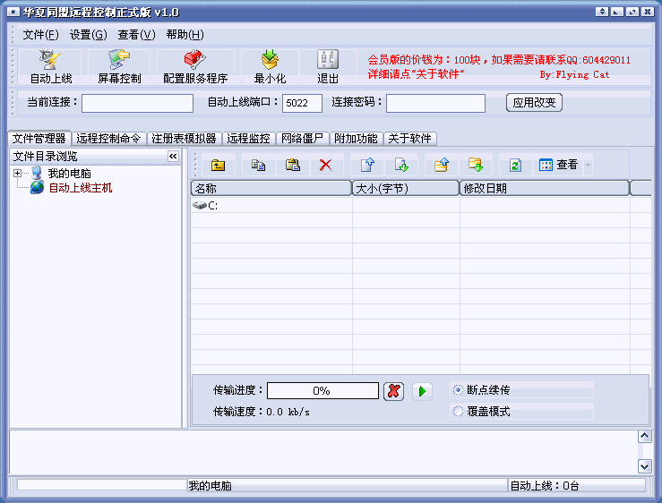
Task: Select 覆盖模式 overwrite mode option
Action: (459, 412)
